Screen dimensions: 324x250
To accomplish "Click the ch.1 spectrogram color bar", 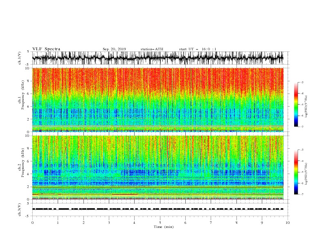I will pos(296,105).
